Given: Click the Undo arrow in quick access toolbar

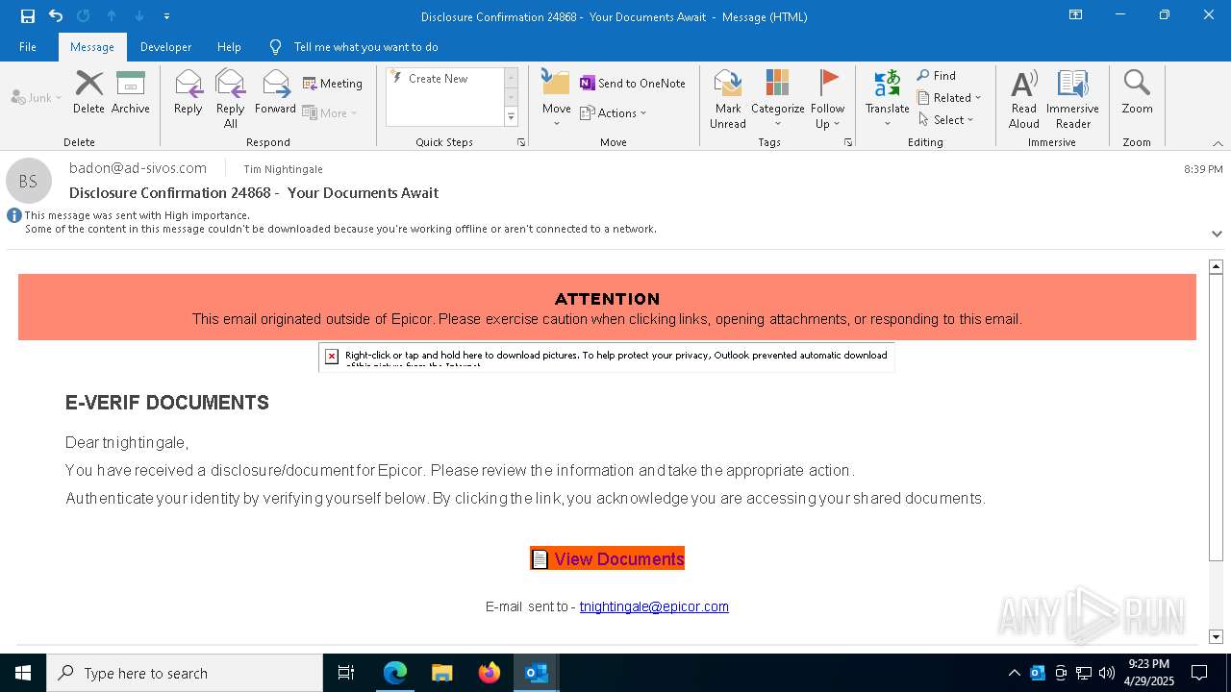Looking at the screenshot, I should point(56,15).
